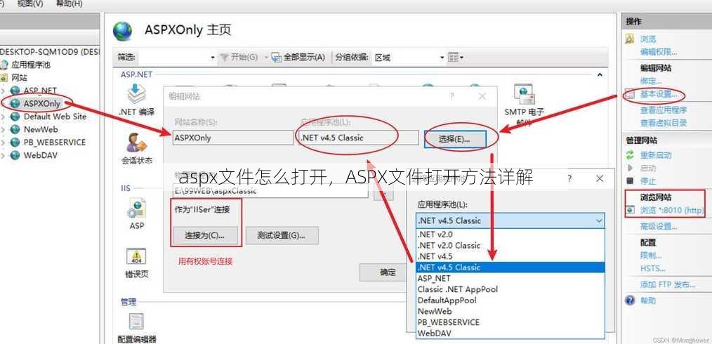Image resolution: width=712 pixels, height=344 pixels.
Task: Click the 绑定... link
Action: click(x=651, y=81)
